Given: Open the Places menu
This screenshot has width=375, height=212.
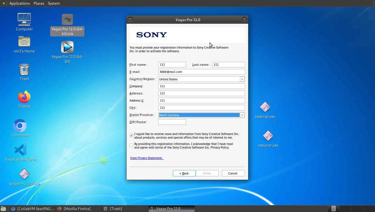Looking at the screenshot, I should click(39, 3).
